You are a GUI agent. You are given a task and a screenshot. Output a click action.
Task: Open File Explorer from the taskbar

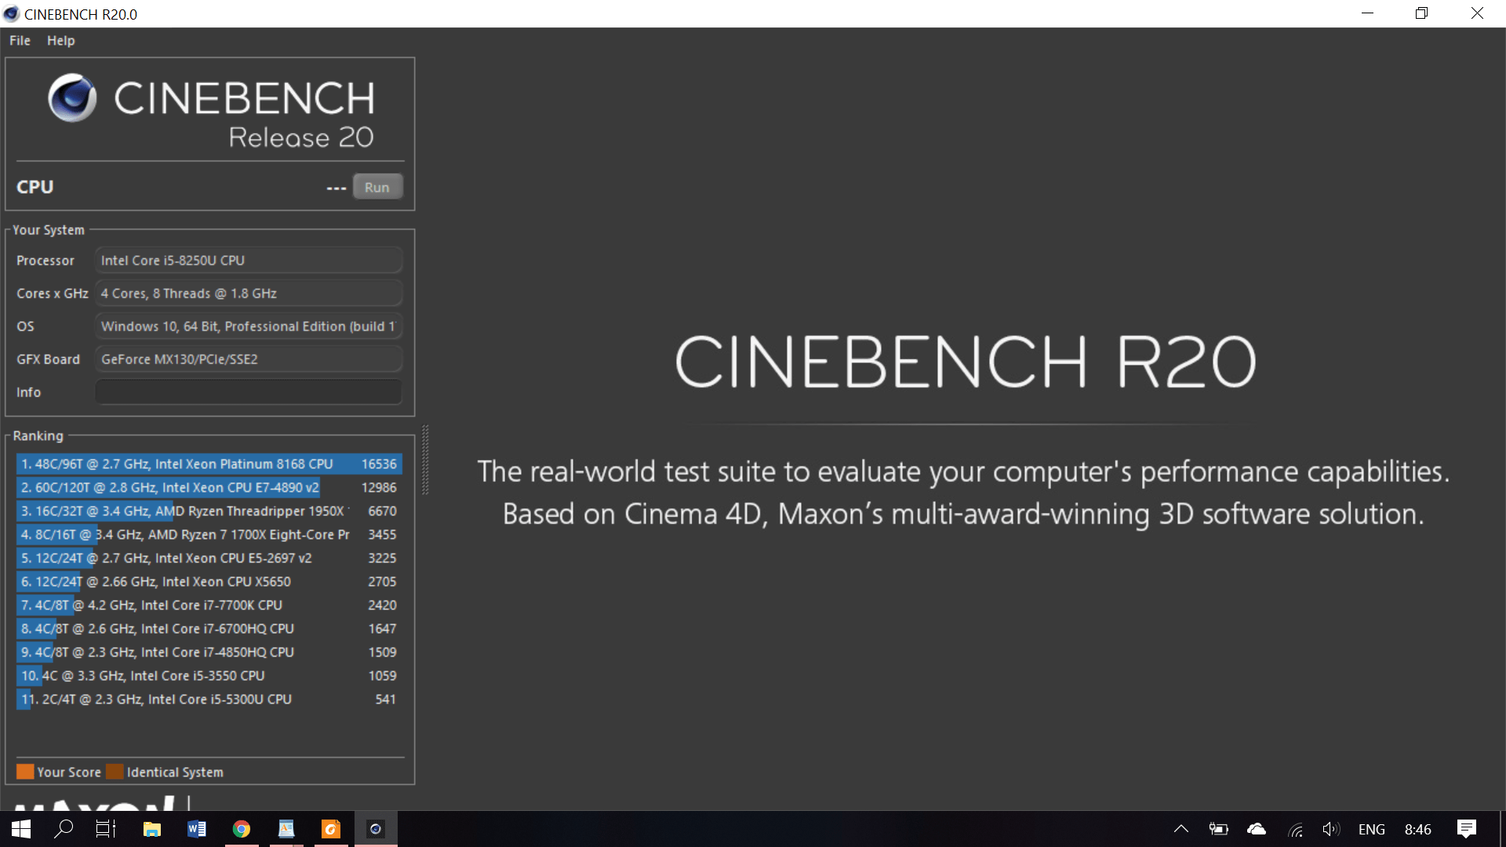[152, 829]
